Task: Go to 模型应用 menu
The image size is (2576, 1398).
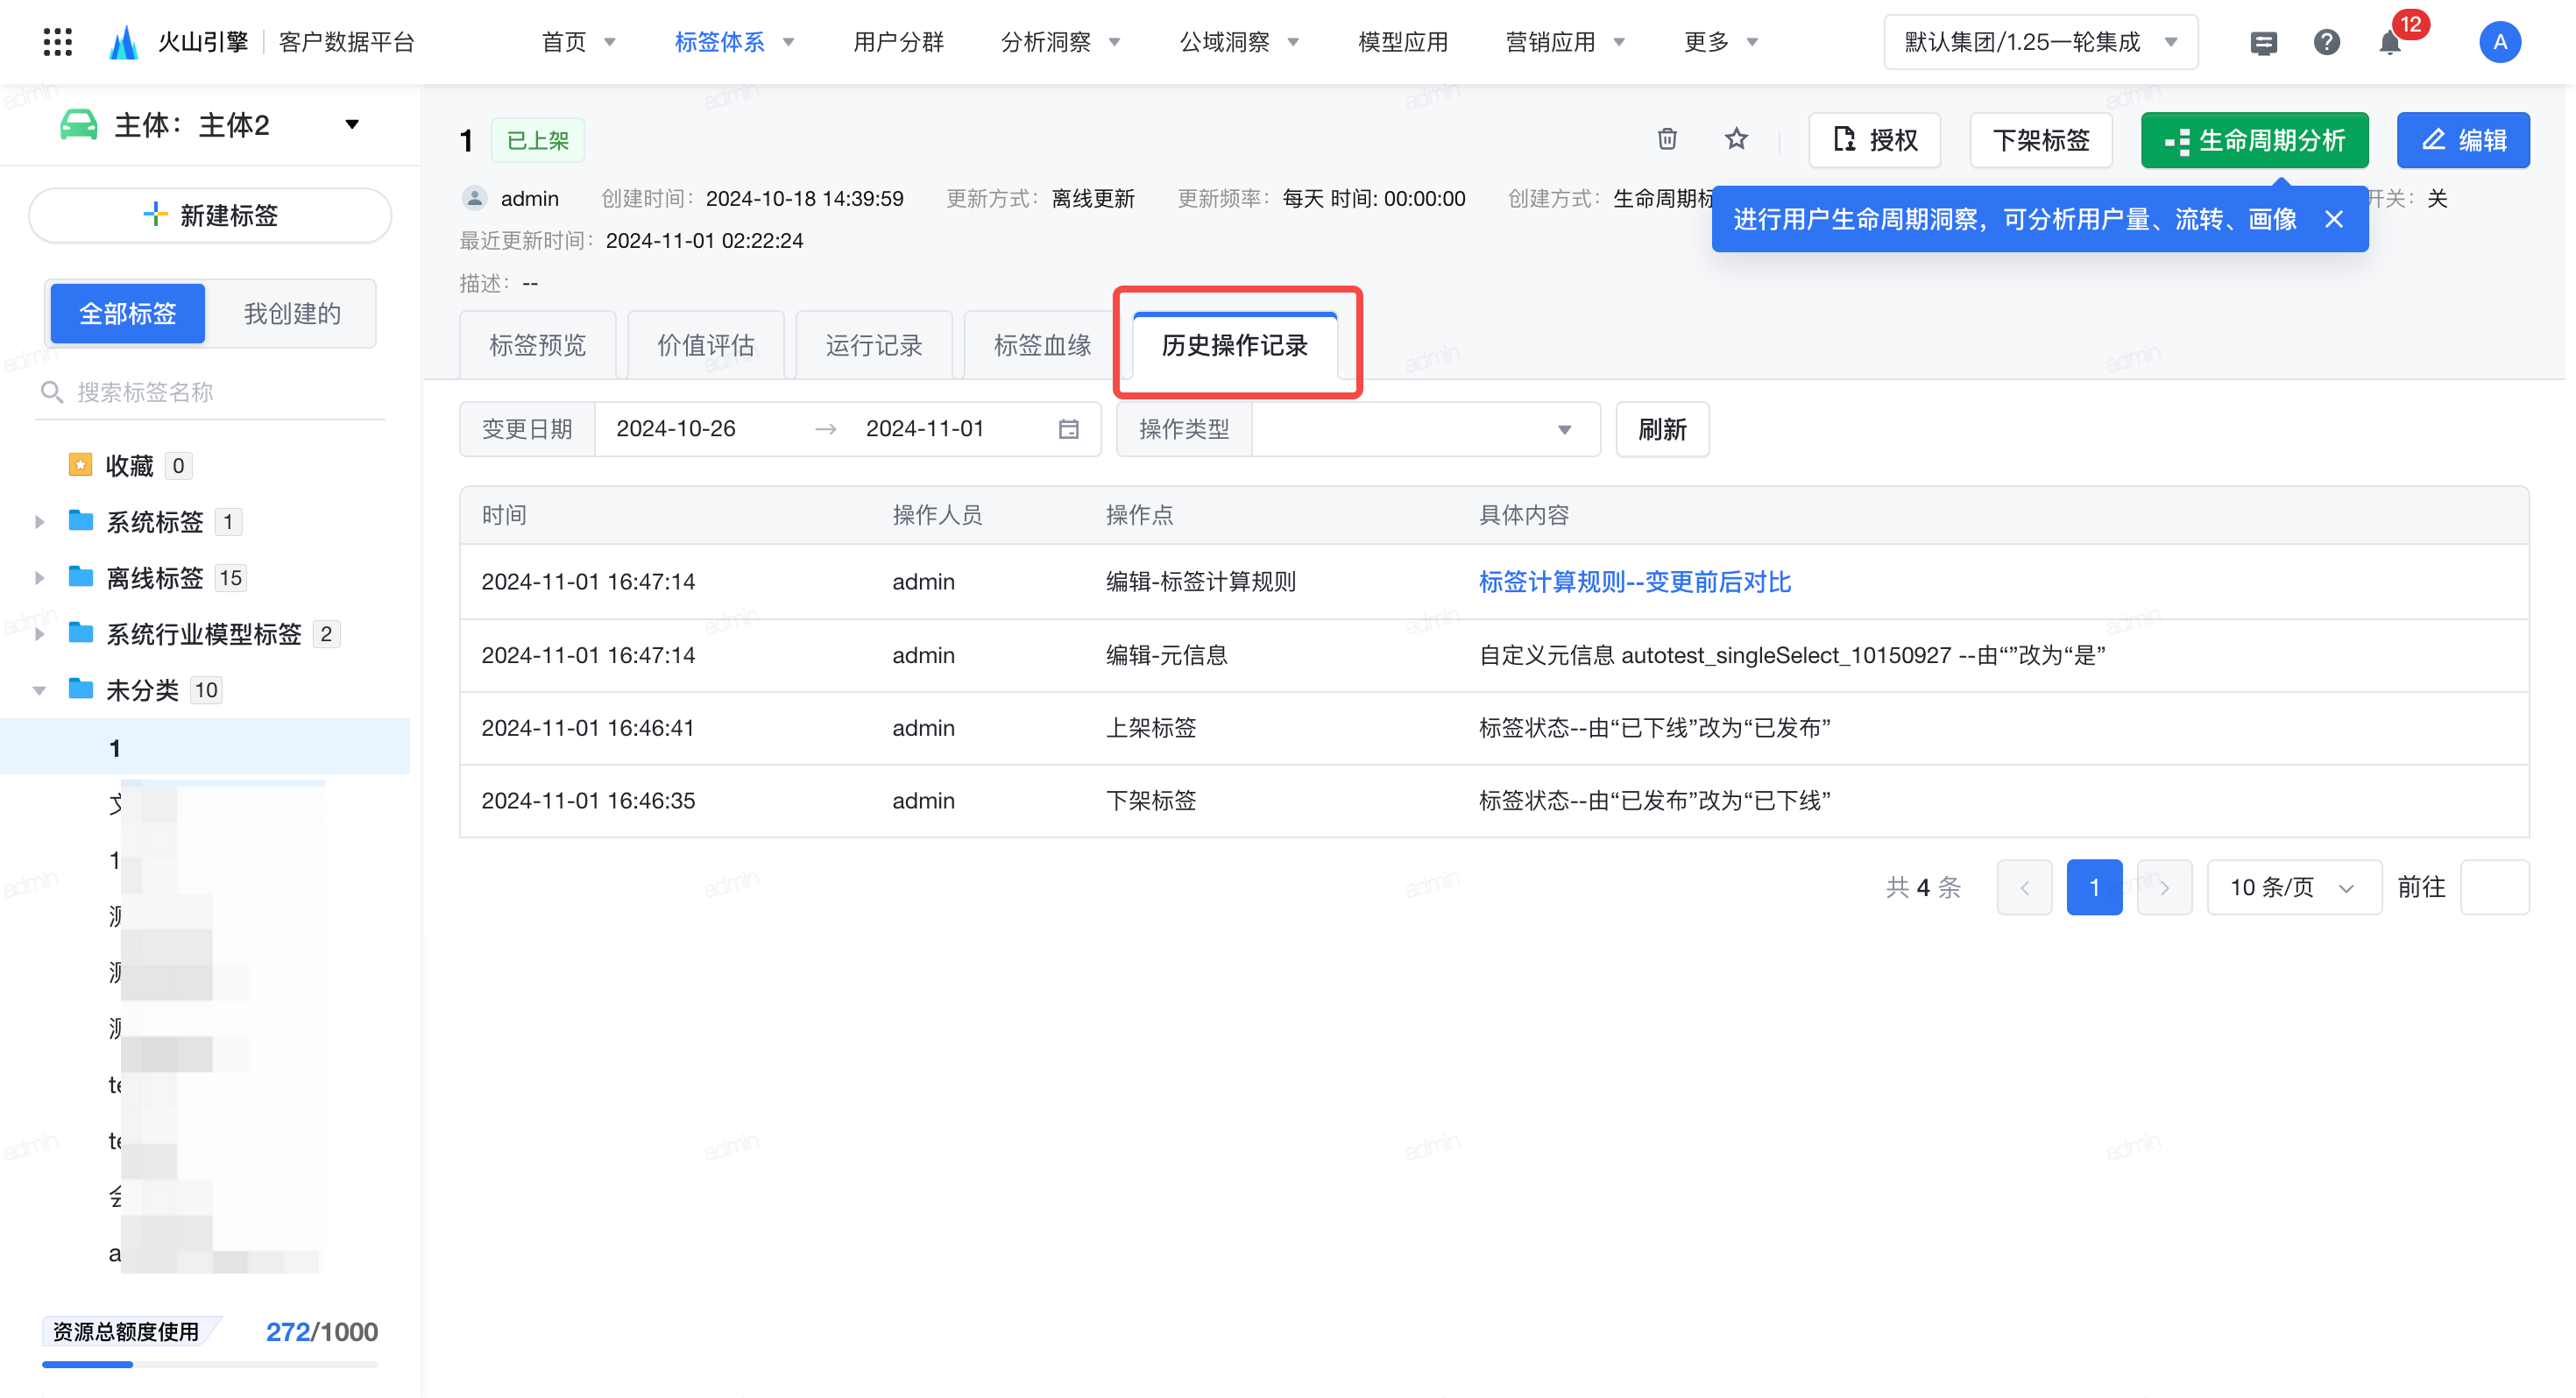Action: coord(1403,42)
